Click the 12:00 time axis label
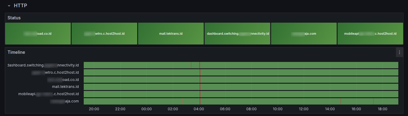 (304, 109)
